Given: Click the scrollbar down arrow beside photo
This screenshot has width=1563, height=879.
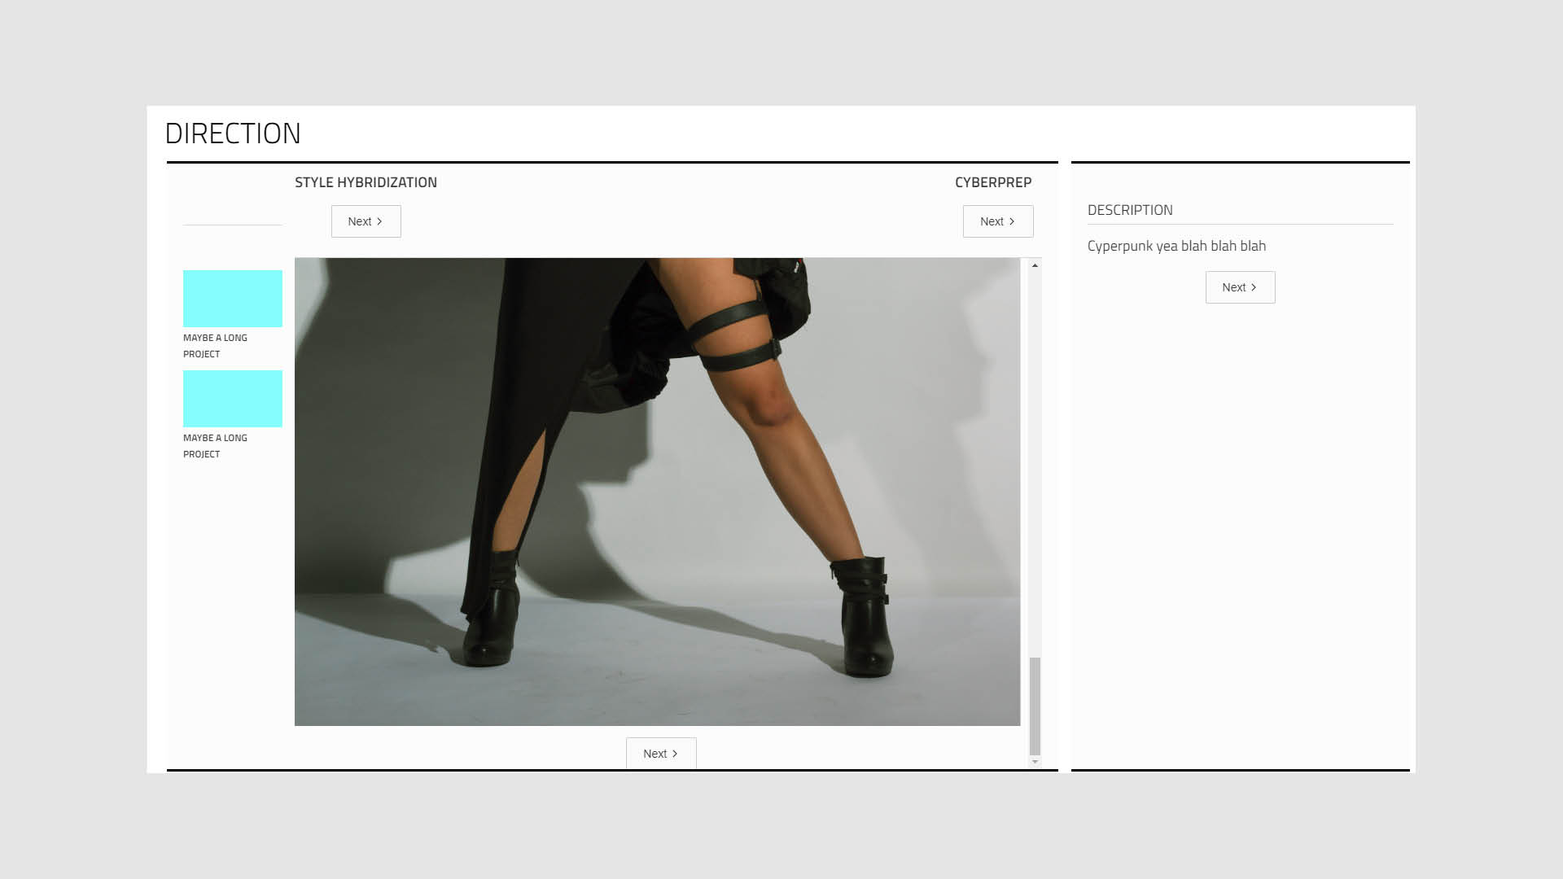Looking at the screenshot, I should (1035, 762).
